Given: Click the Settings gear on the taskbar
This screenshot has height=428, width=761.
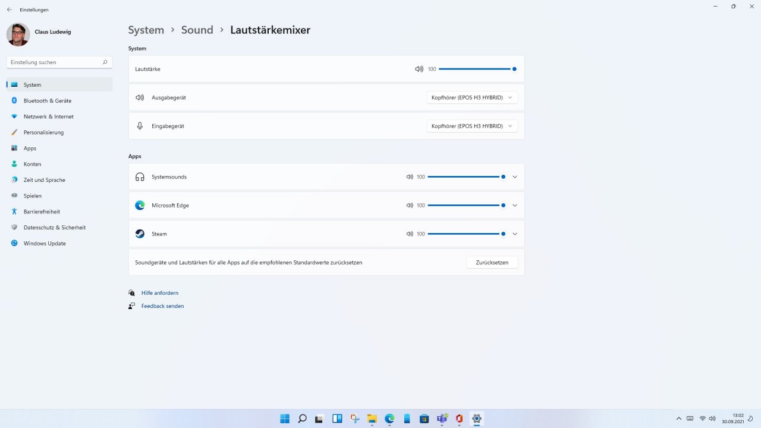Looking at the screenshot, I should point(476,418).
